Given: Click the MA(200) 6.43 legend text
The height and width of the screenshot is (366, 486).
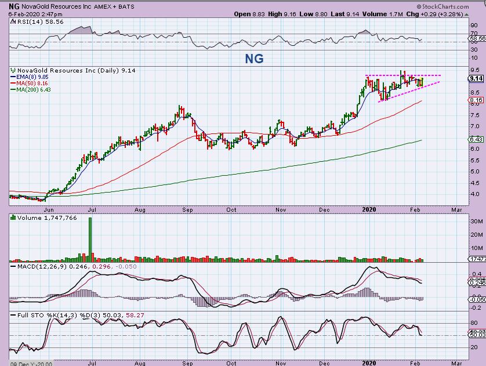Looking at the screenshot, I should click(x=34, y=89).
